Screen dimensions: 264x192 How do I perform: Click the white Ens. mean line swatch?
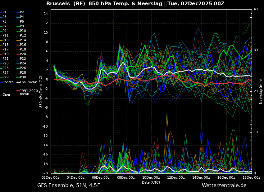18,82
